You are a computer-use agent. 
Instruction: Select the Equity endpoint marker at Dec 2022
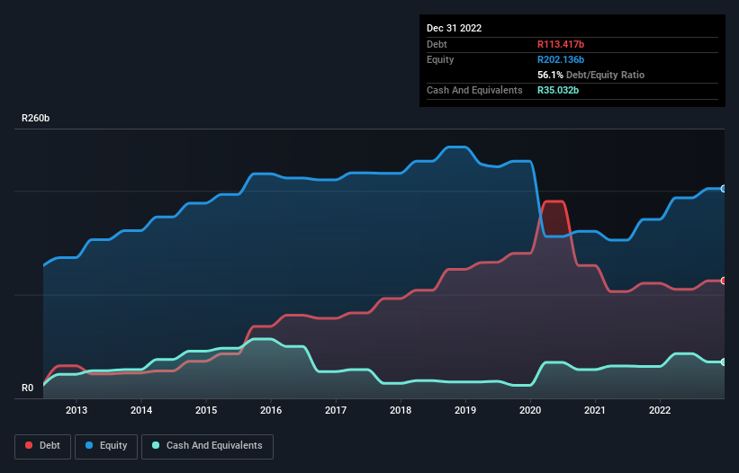tap(724, 189)
